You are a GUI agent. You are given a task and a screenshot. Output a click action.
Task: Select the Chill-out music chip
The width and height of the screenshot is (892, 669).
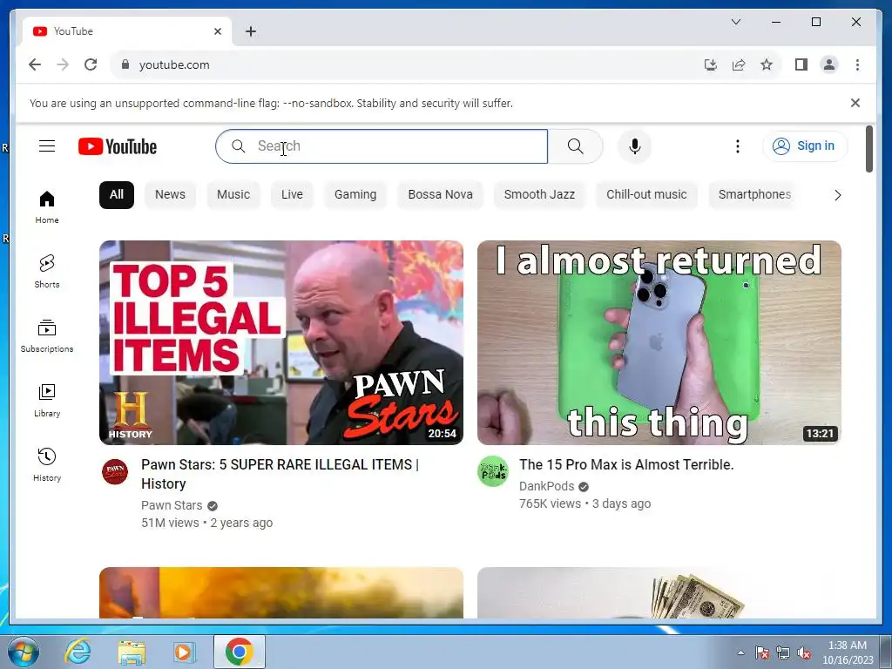647,194
